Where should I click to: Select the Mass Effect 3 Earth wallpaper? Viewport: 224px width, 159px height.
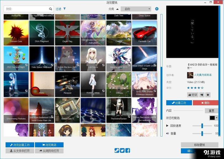[x=144, y=59]
